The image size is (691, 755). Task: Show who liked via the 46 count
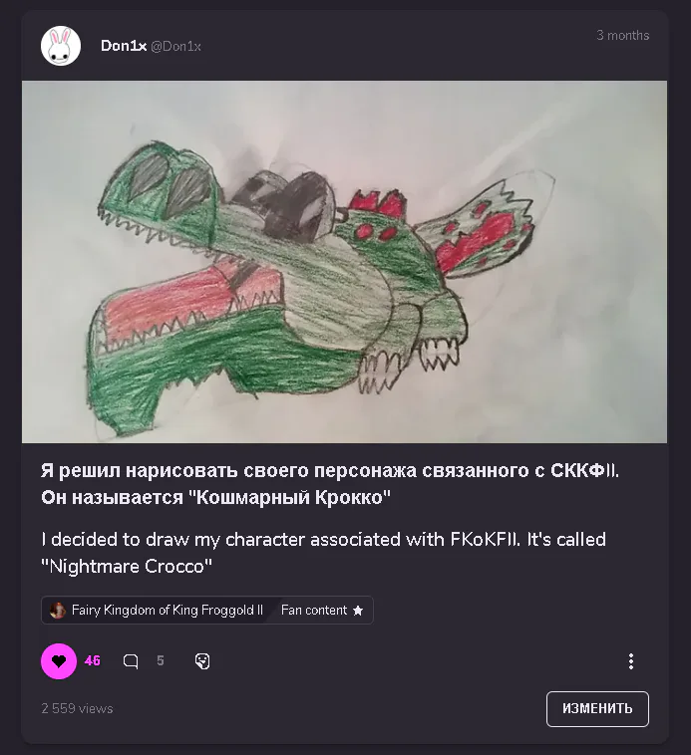click(x=93, y=660)
